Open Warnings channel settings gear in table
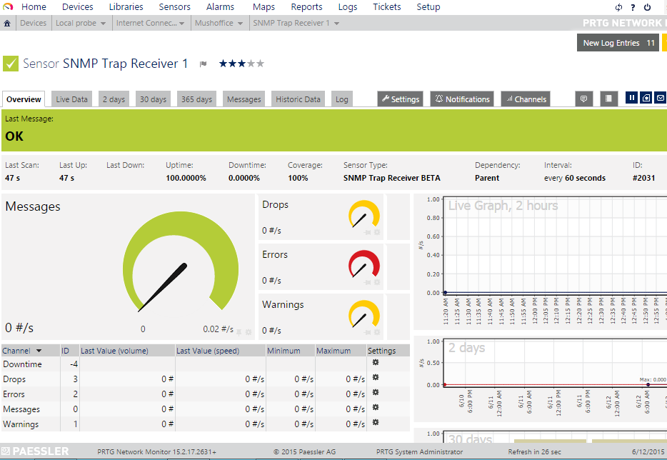This screenshot has width=667, height=460. pyautogui.click(x=376, y=423)
